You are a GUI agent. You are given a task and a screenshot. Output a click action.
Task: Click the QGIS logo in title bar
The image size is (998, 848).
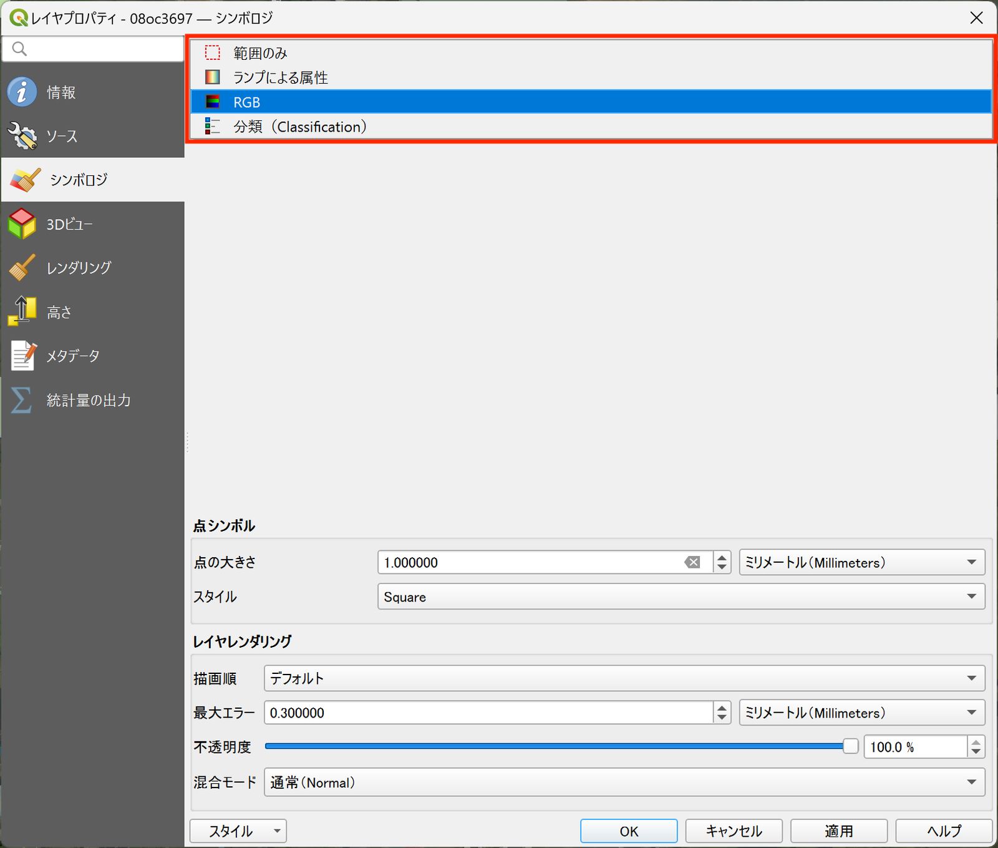click(x=19, y=18)
